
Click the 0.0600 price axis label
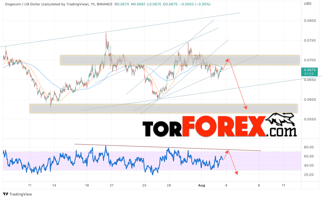pos(310,99)
